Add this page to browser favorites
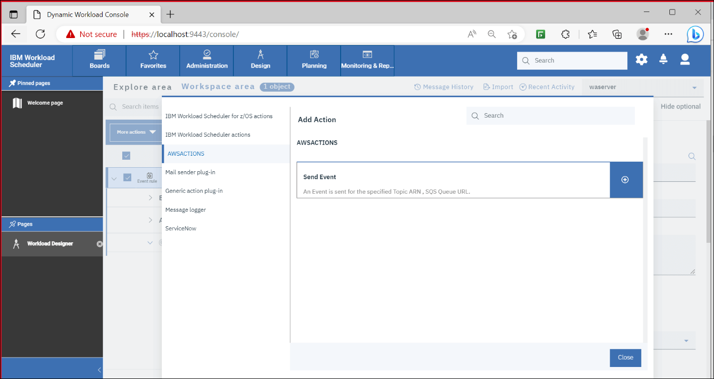The height and width of the screenshot is (379, 714). coord(512,34)
